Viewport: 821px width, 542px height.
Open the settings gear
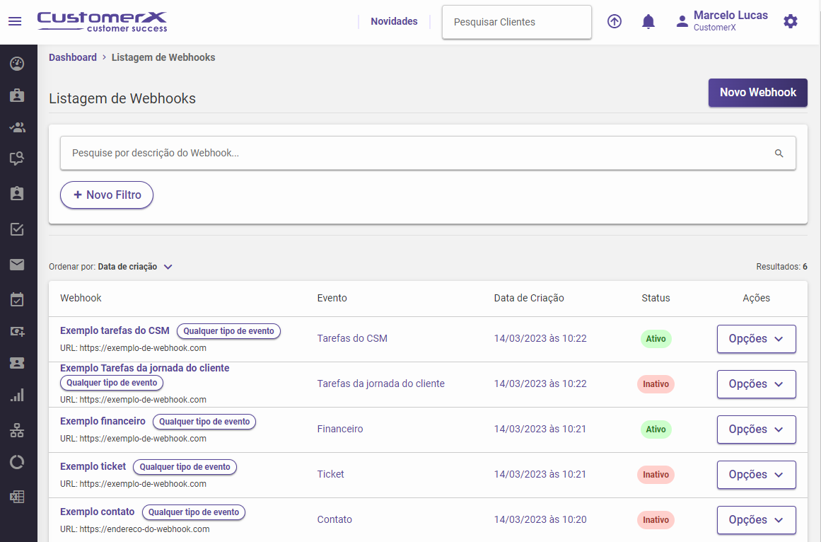point(790,21)
